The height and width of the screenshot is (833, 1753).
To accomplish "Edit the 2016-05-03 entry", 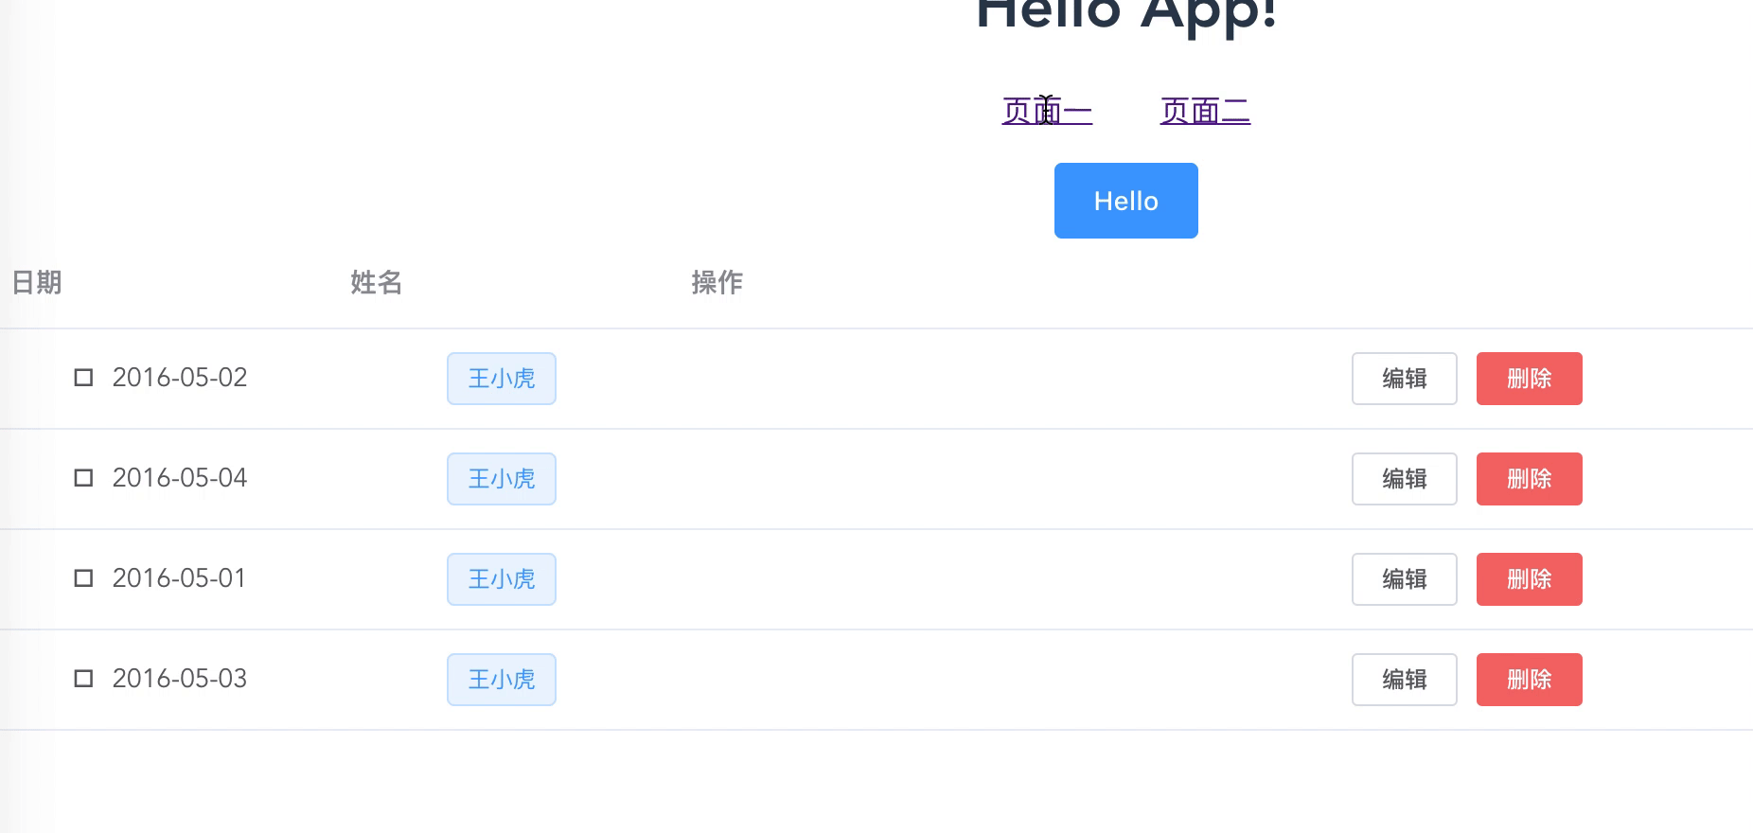I will tap(1405, 680).
